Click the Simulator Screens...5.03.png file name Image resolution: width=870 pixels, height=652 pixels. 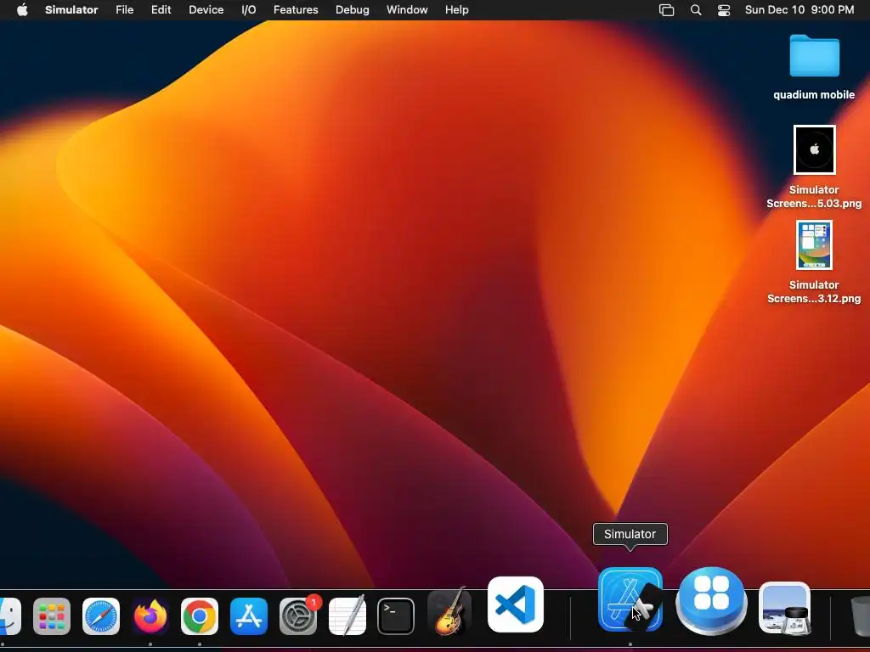click(x=814, y=196)
